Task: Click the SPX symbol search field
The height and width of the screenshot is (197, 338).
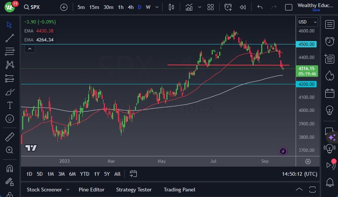Action: 37,7
